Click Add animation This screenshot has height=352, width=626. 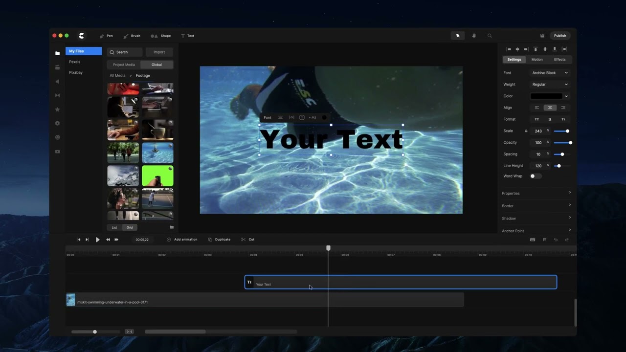182,240
